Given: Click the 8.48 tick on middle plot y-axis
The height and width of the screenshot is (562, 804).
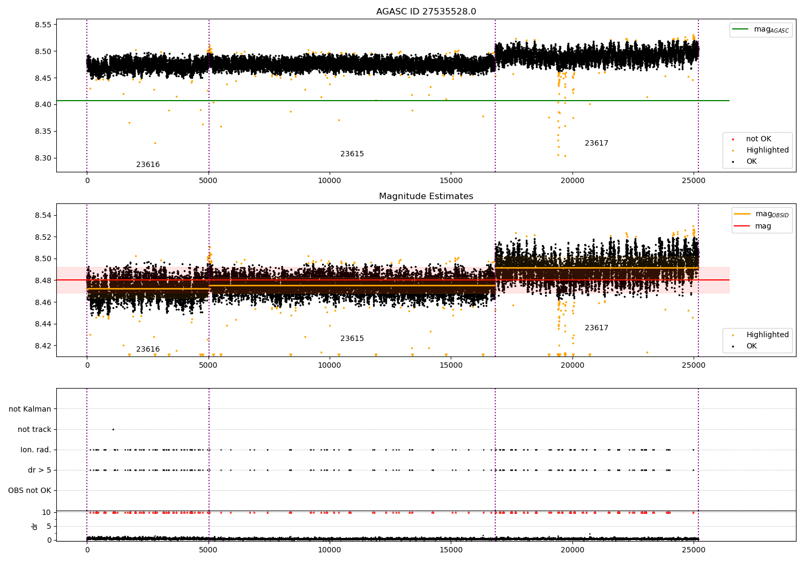Looking at the screenshot, I should coord(42,281).
